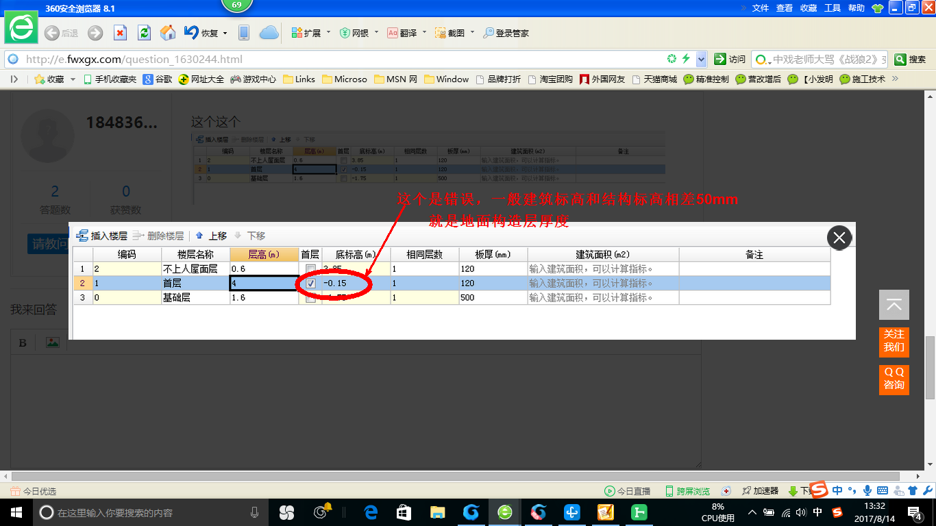Open the 网银 online banking button
The image size is (936, 526).
pyautogui.click(x=354, y=33)
